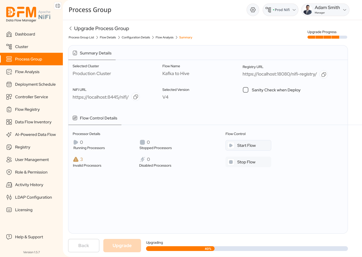Open Deployment Schedule menu item

click(x=31, y=84)
